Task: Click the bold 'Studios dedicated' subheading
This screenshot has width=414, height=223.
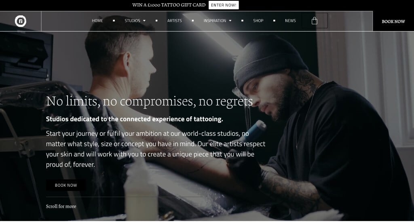Action: 134,119
